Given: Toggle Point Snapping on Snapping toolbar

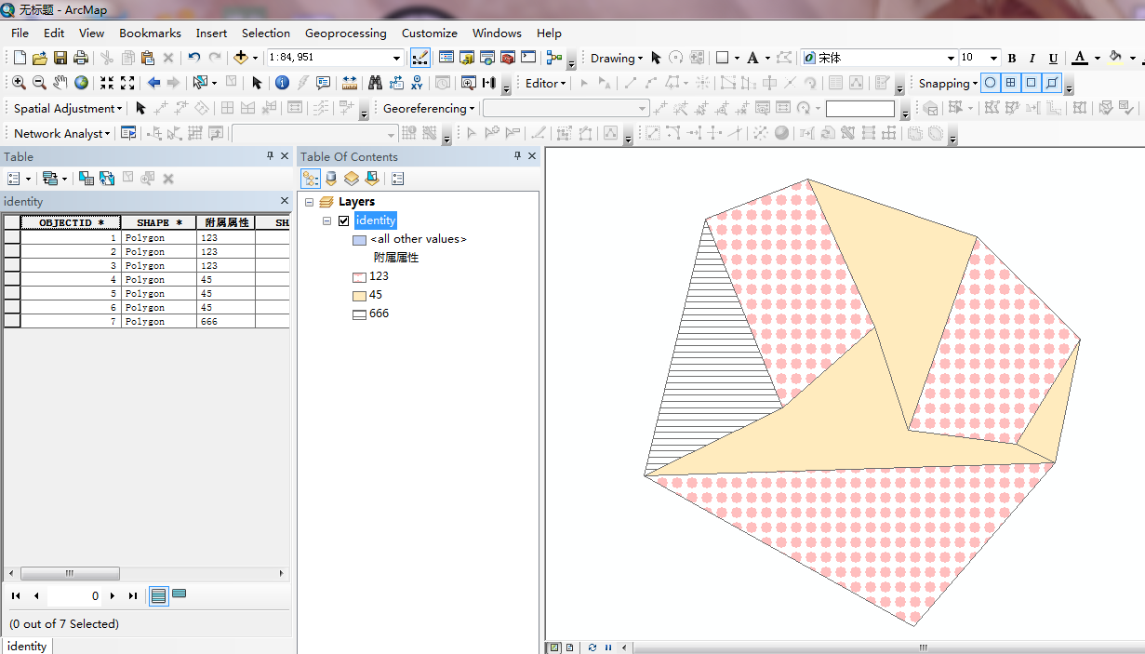Looking at the screenshot, I should 990,83.
